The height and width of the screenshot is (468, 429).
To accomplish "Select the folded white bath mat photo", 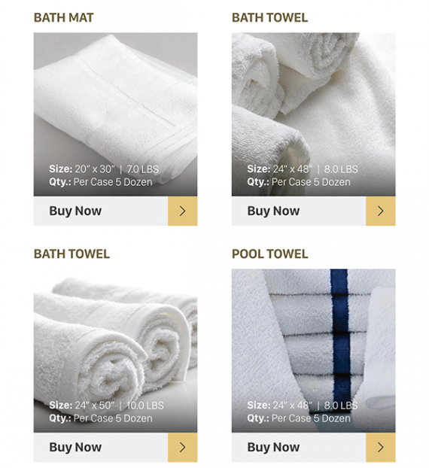I will coord(115,114).
